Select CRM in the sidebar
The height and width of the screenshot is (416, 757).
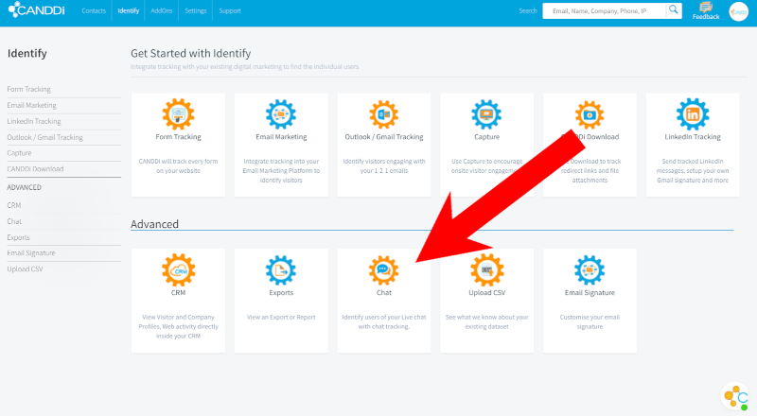(x=14, y=205)
